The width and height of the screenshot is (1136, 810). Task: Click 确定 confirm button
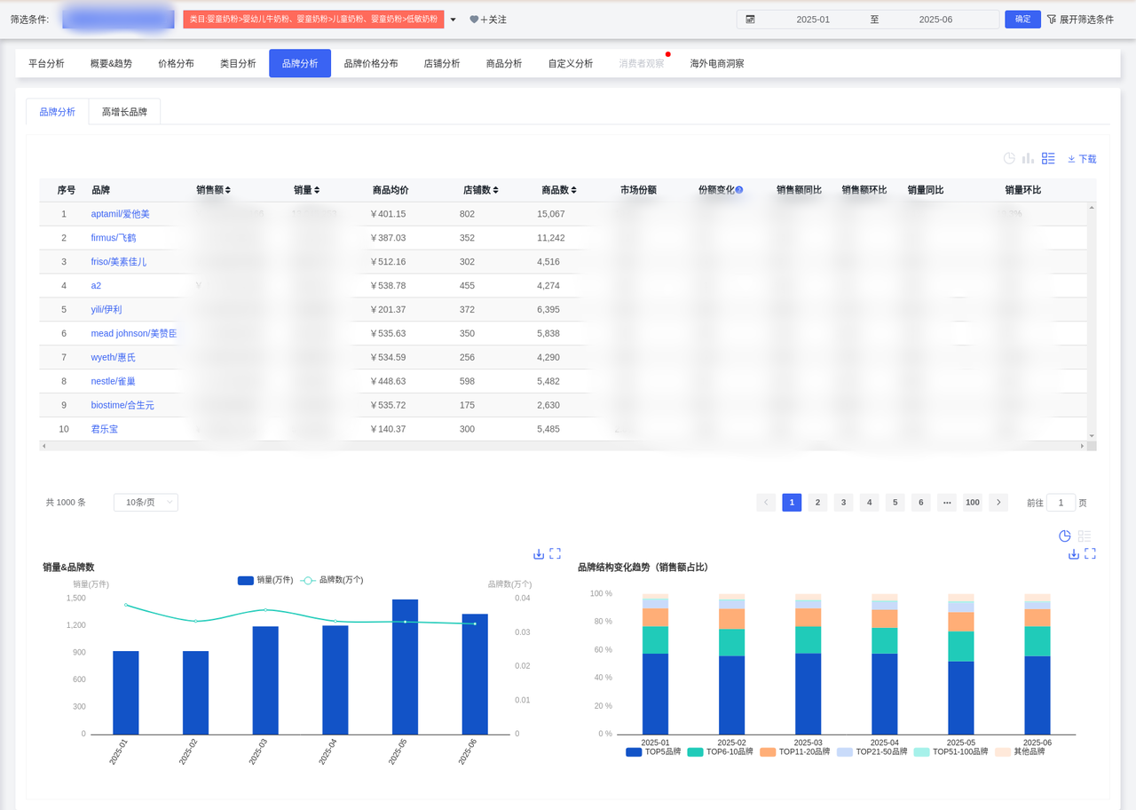coord(1022,19)
